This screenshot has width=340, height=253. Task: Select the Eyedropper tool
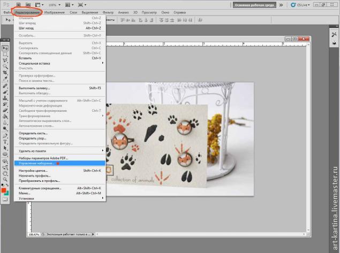coord(5,79)
